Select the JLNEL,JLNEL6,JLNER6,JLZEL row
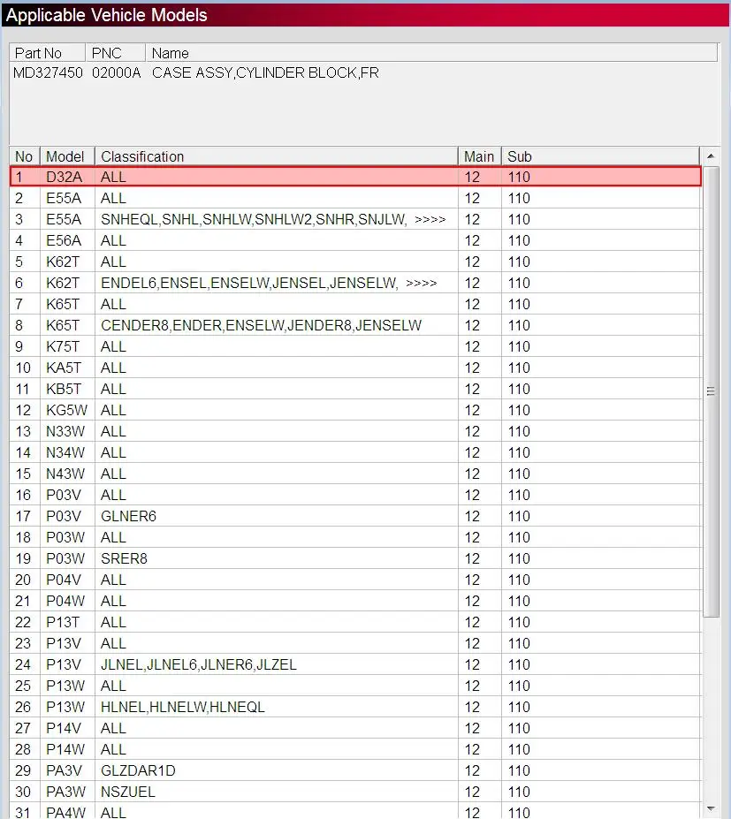The height and width of the screenshot is (819, 731). point(355,665)
